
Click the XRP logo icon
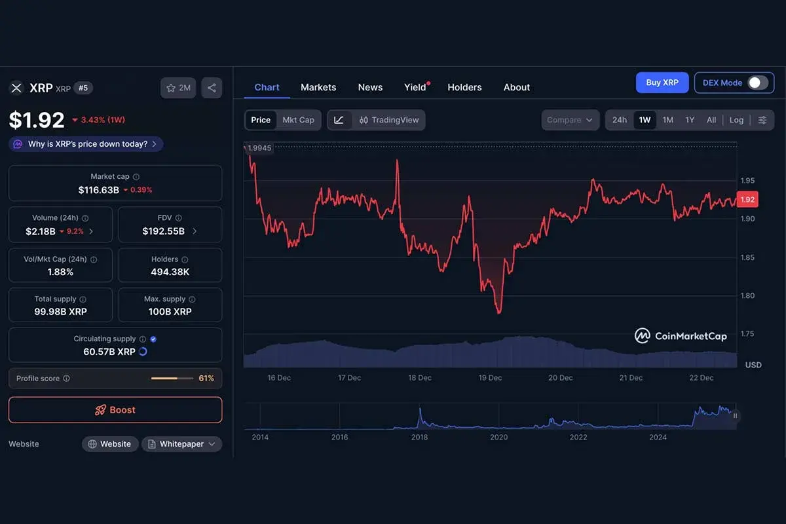pos(16,87)
